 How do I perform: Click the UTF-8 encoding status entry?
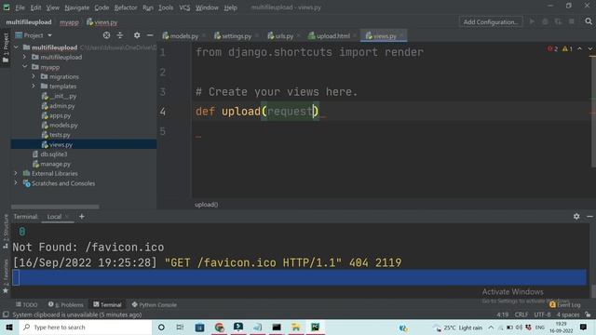[542, 315]
